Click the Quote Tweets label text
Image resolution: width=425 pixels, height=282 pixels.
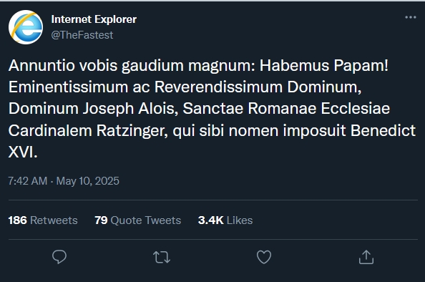(x=146, y=220)
